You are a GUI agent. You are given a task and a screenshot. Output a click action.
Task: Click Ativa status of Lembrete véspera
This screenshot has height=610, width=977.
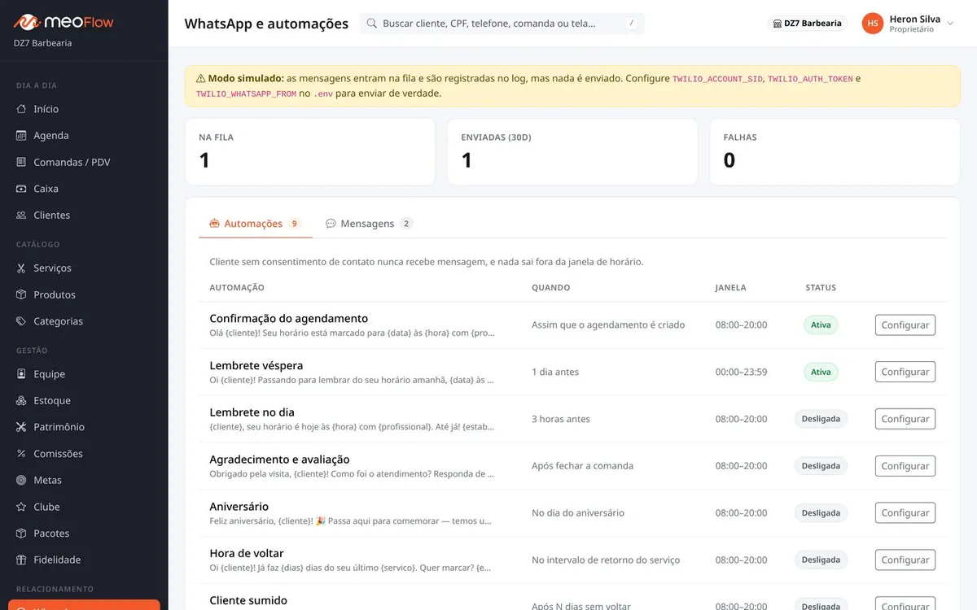pos(821,372)
